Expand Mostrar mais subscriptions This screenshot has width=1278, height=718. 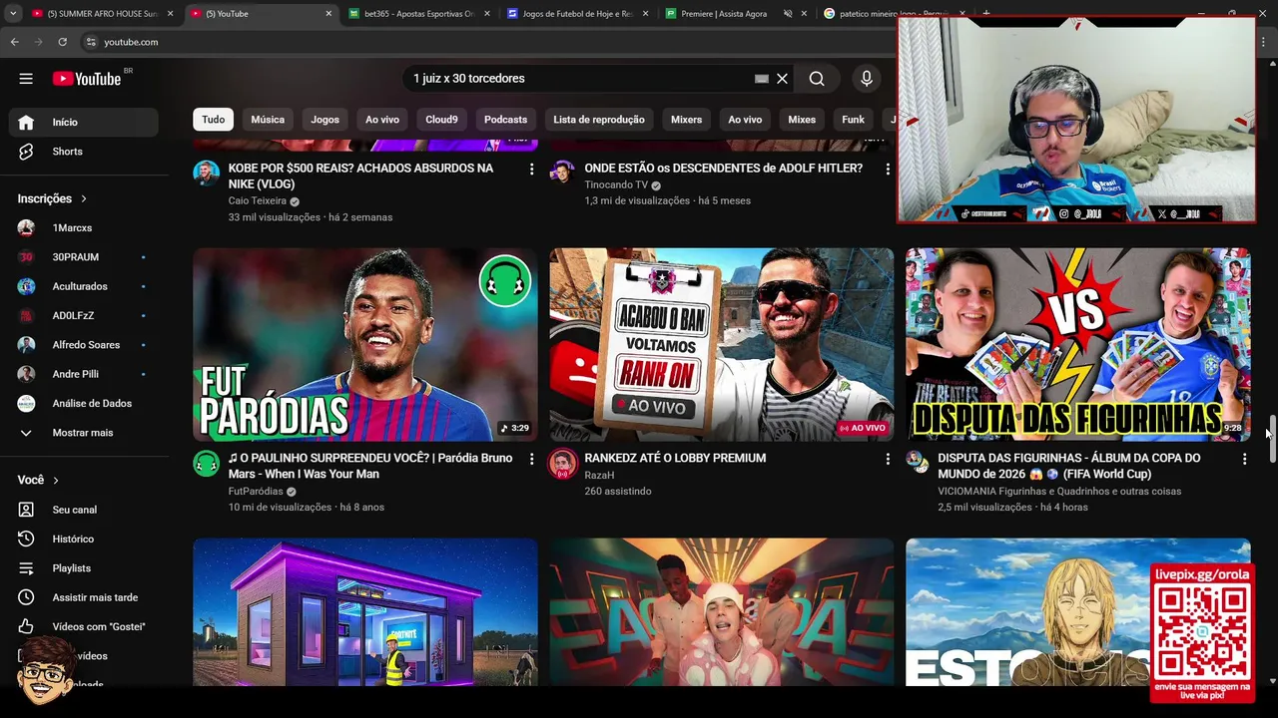pyautogui.click(x=83, y=433)
